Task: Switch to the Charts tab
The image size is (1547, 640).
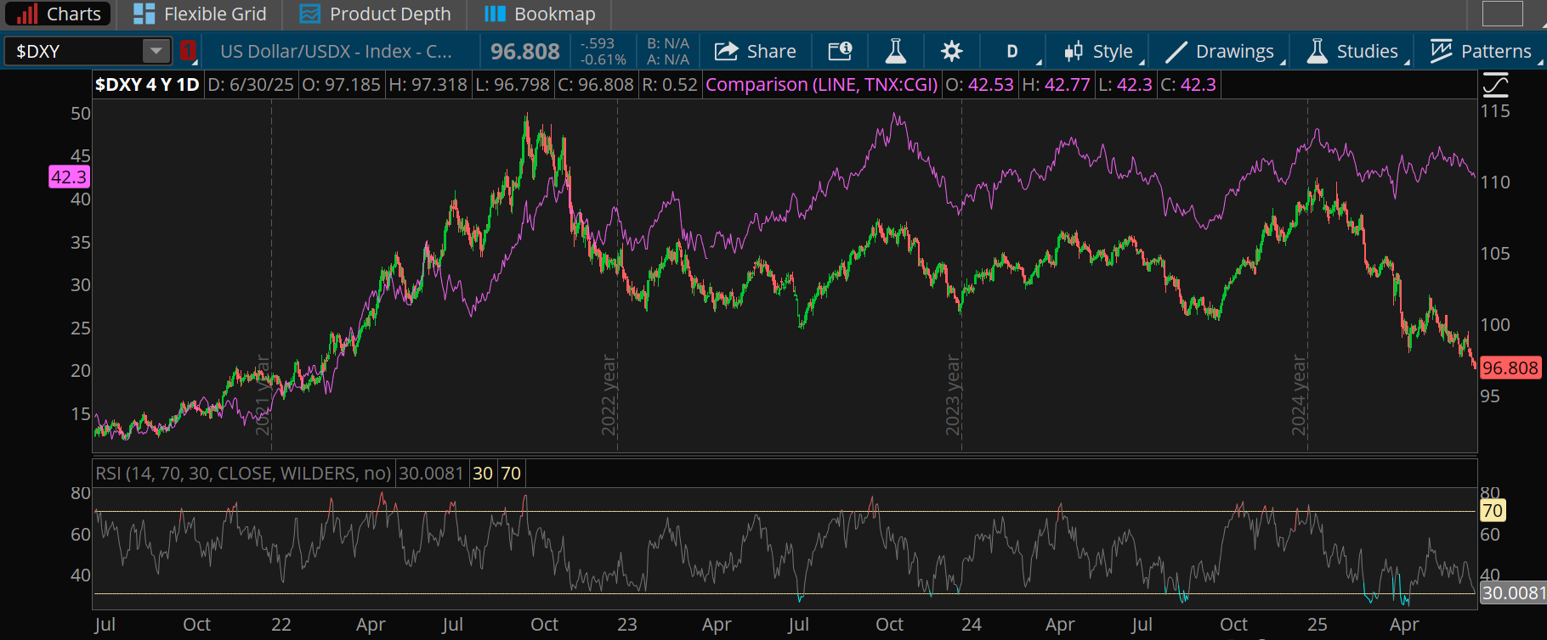Action: click(58, 14)
